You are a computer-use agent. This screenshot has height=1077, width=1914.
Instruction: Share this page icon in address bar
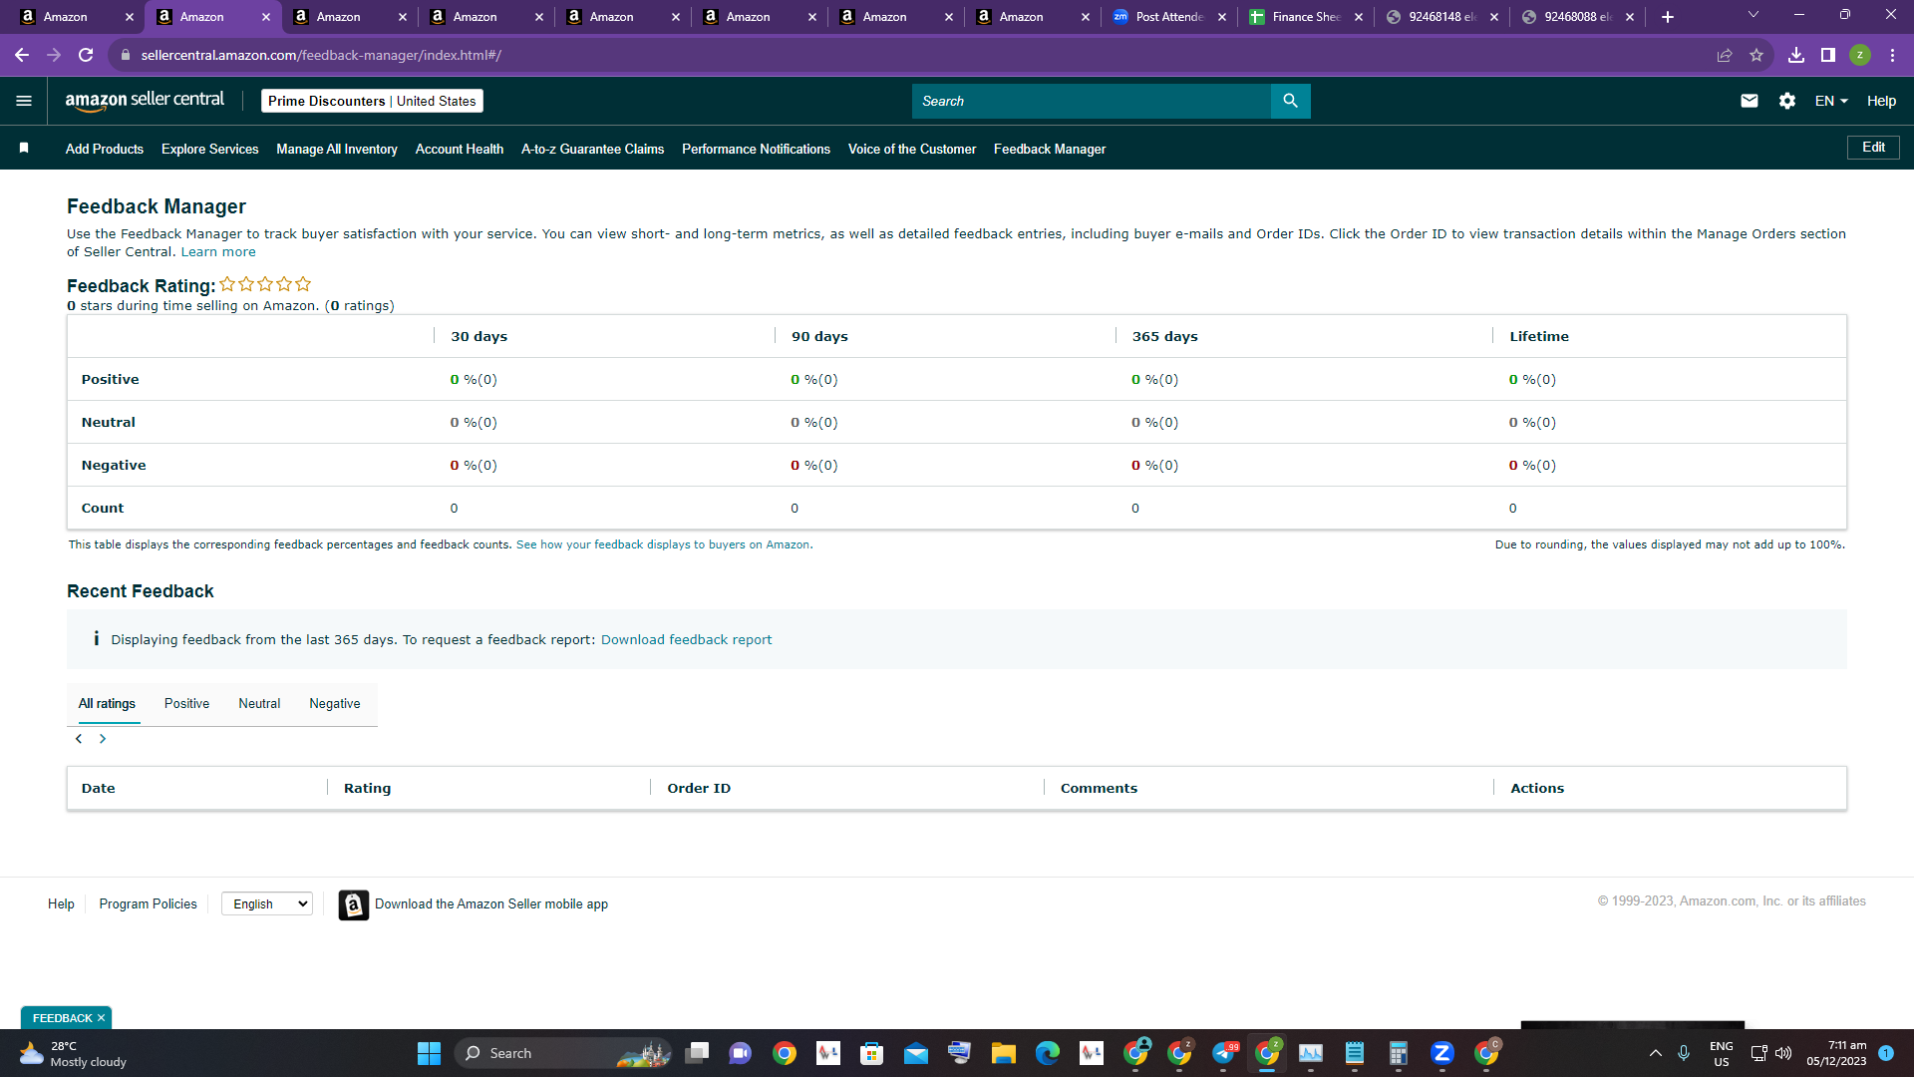click(1725, 55)
